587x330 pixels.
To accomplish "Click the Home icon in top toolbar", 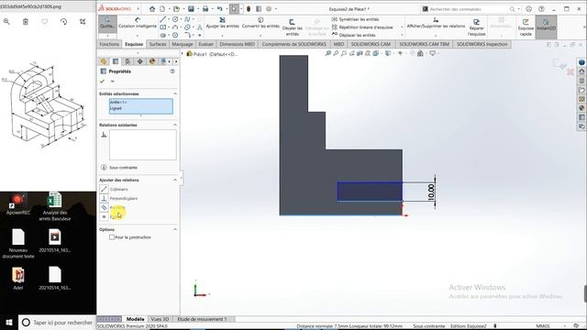I will (152, 8).
